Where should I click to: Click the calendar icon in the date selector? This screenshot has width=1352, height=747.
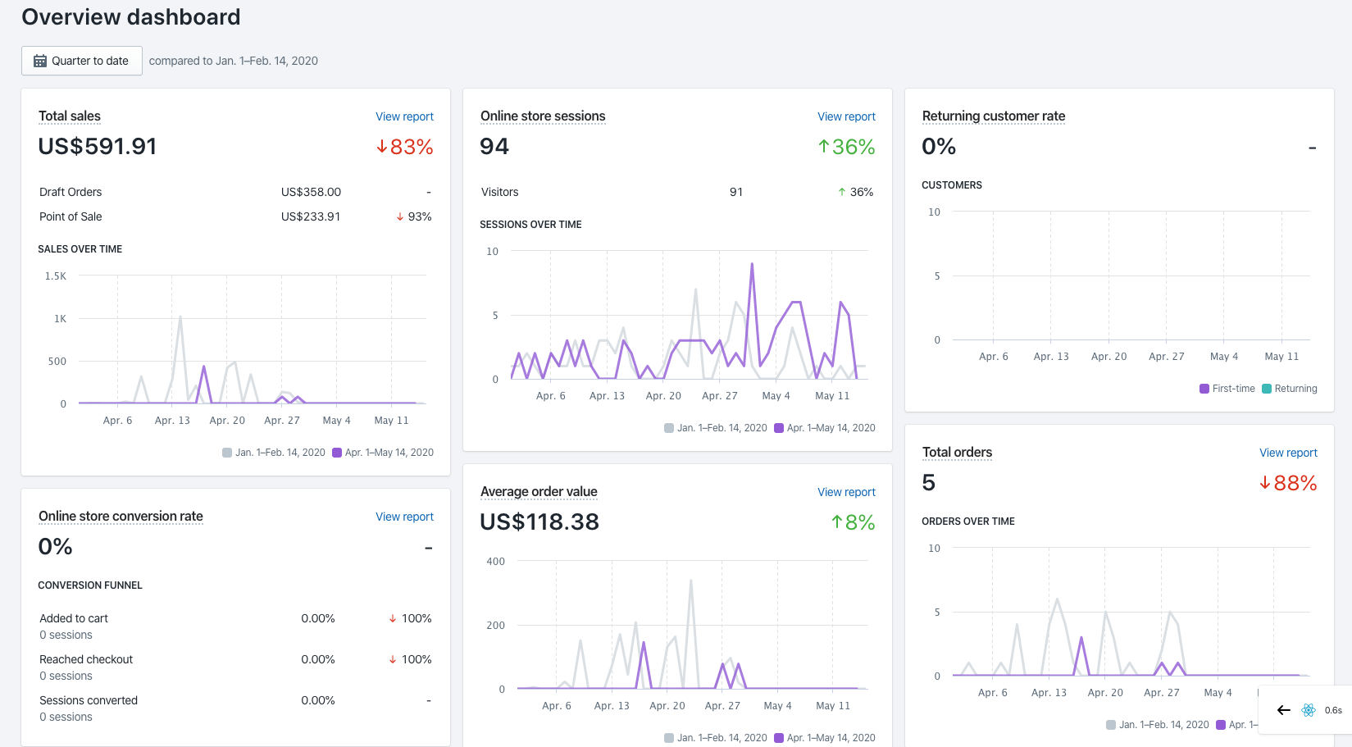click(x=39, y=60)
